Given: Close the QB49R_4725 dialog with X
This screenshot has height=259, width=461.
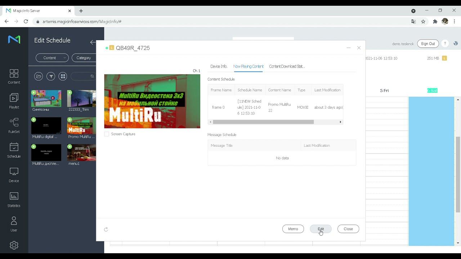Looking at the screenshot, I should (359, 48).
